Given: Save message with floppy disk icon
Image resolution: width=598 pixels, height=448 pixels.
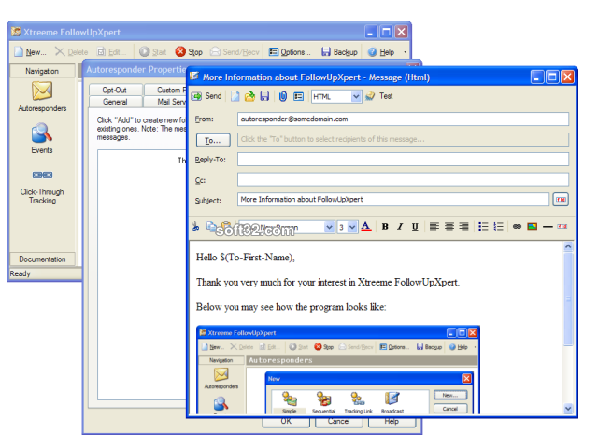Looking at the screenshot, I should tap(264, 96).
